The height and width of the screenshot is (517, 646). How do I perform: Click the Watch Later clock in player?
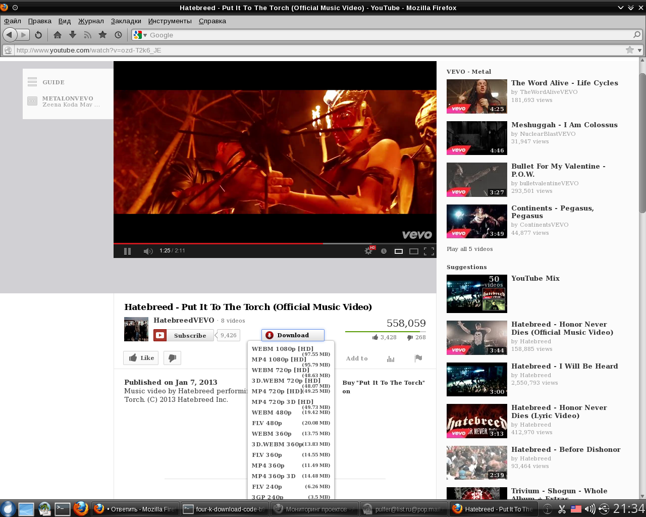pyautogui.click(x=384, y=251)
